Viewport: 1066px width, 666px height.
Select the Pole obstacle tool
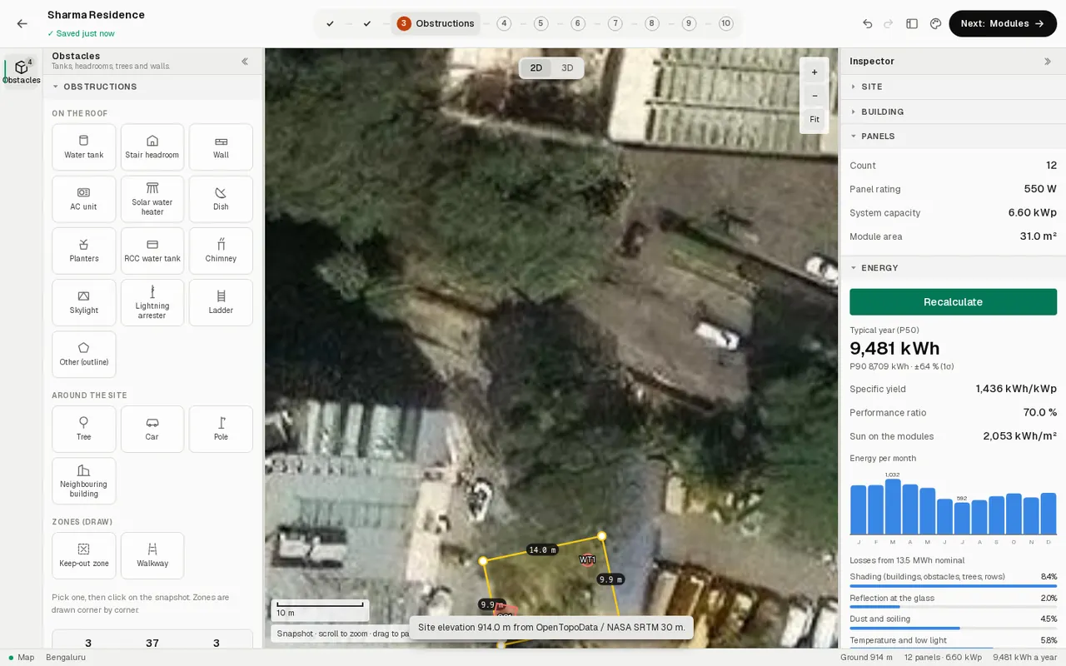[221, 429]
